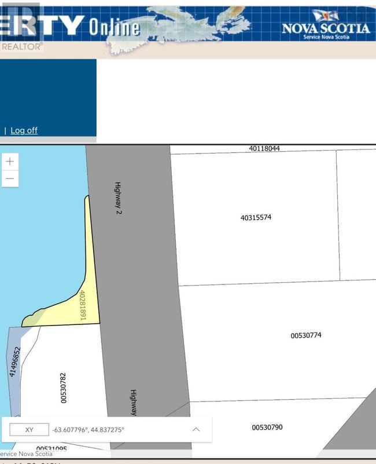Click the longitude/latitude coordinate readout

coord(88,430)
